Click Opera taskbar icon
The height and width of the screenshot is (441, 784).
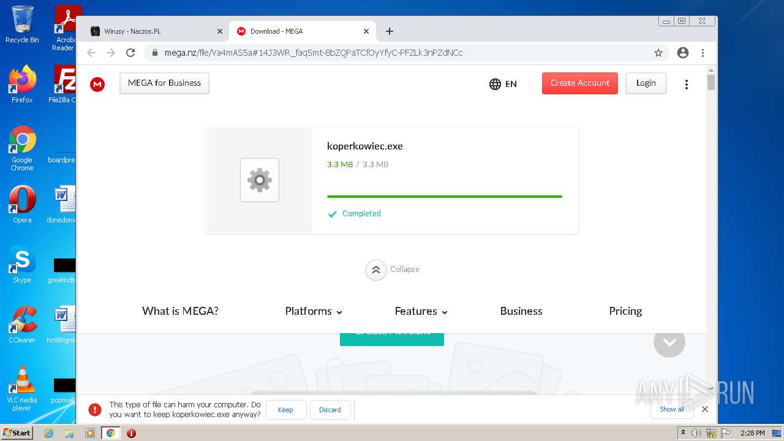click(131, 433)
